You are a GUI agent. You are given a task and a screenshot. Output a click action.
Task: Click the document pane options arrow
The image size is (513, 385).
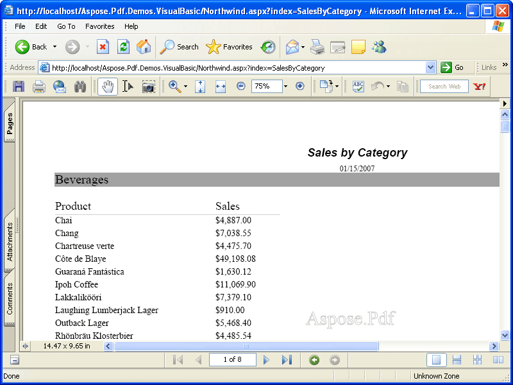click(505, 104)
